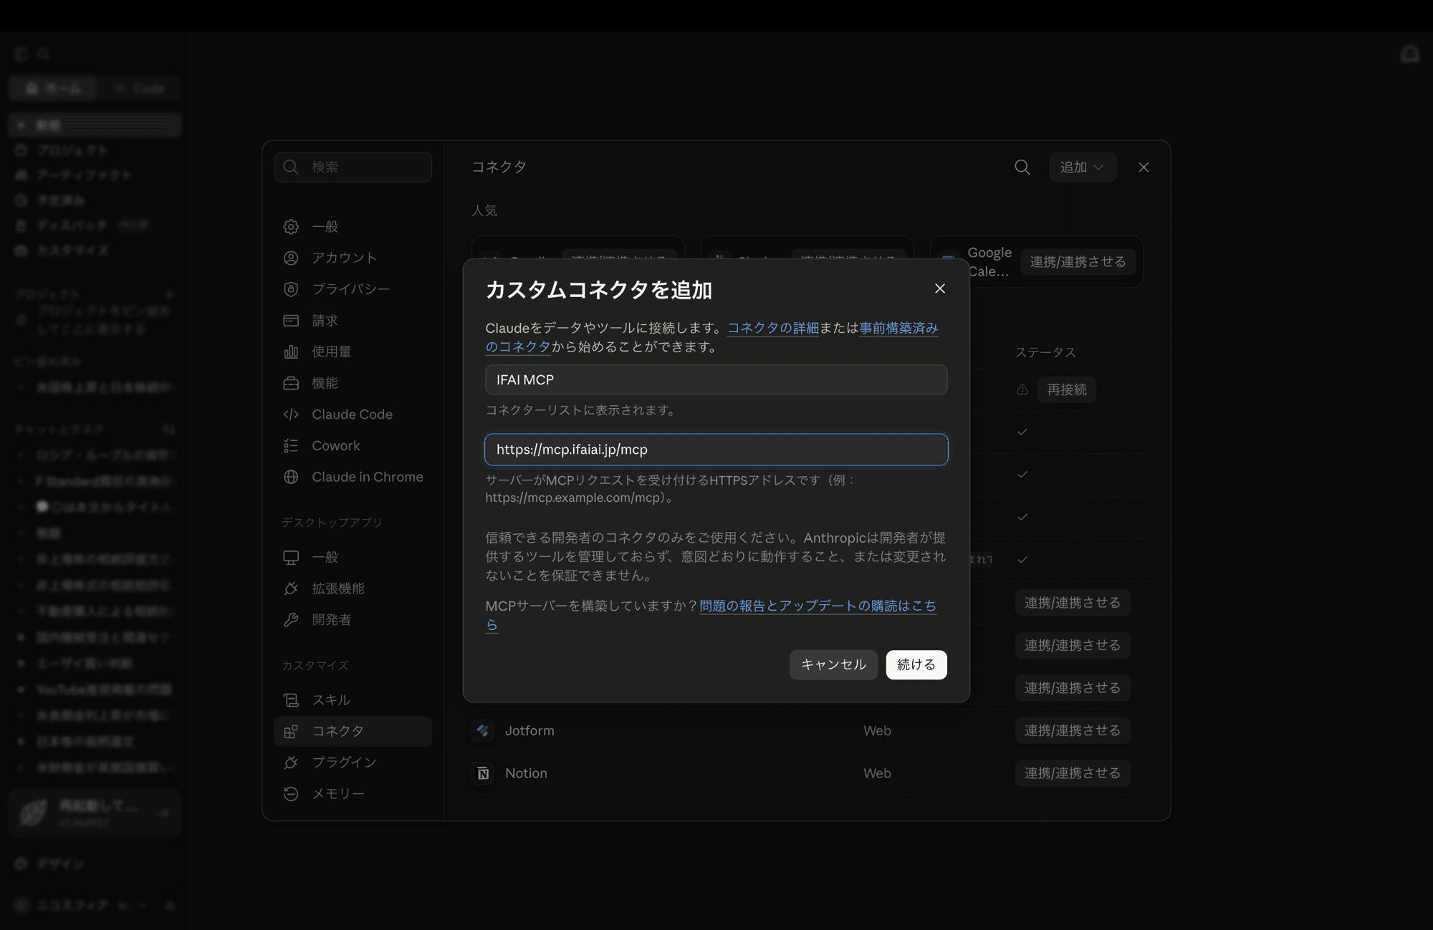Viewport: 1433px width, 930px height.
Task: Click the connectors search magnifier icon
Action: point(1022,167)
